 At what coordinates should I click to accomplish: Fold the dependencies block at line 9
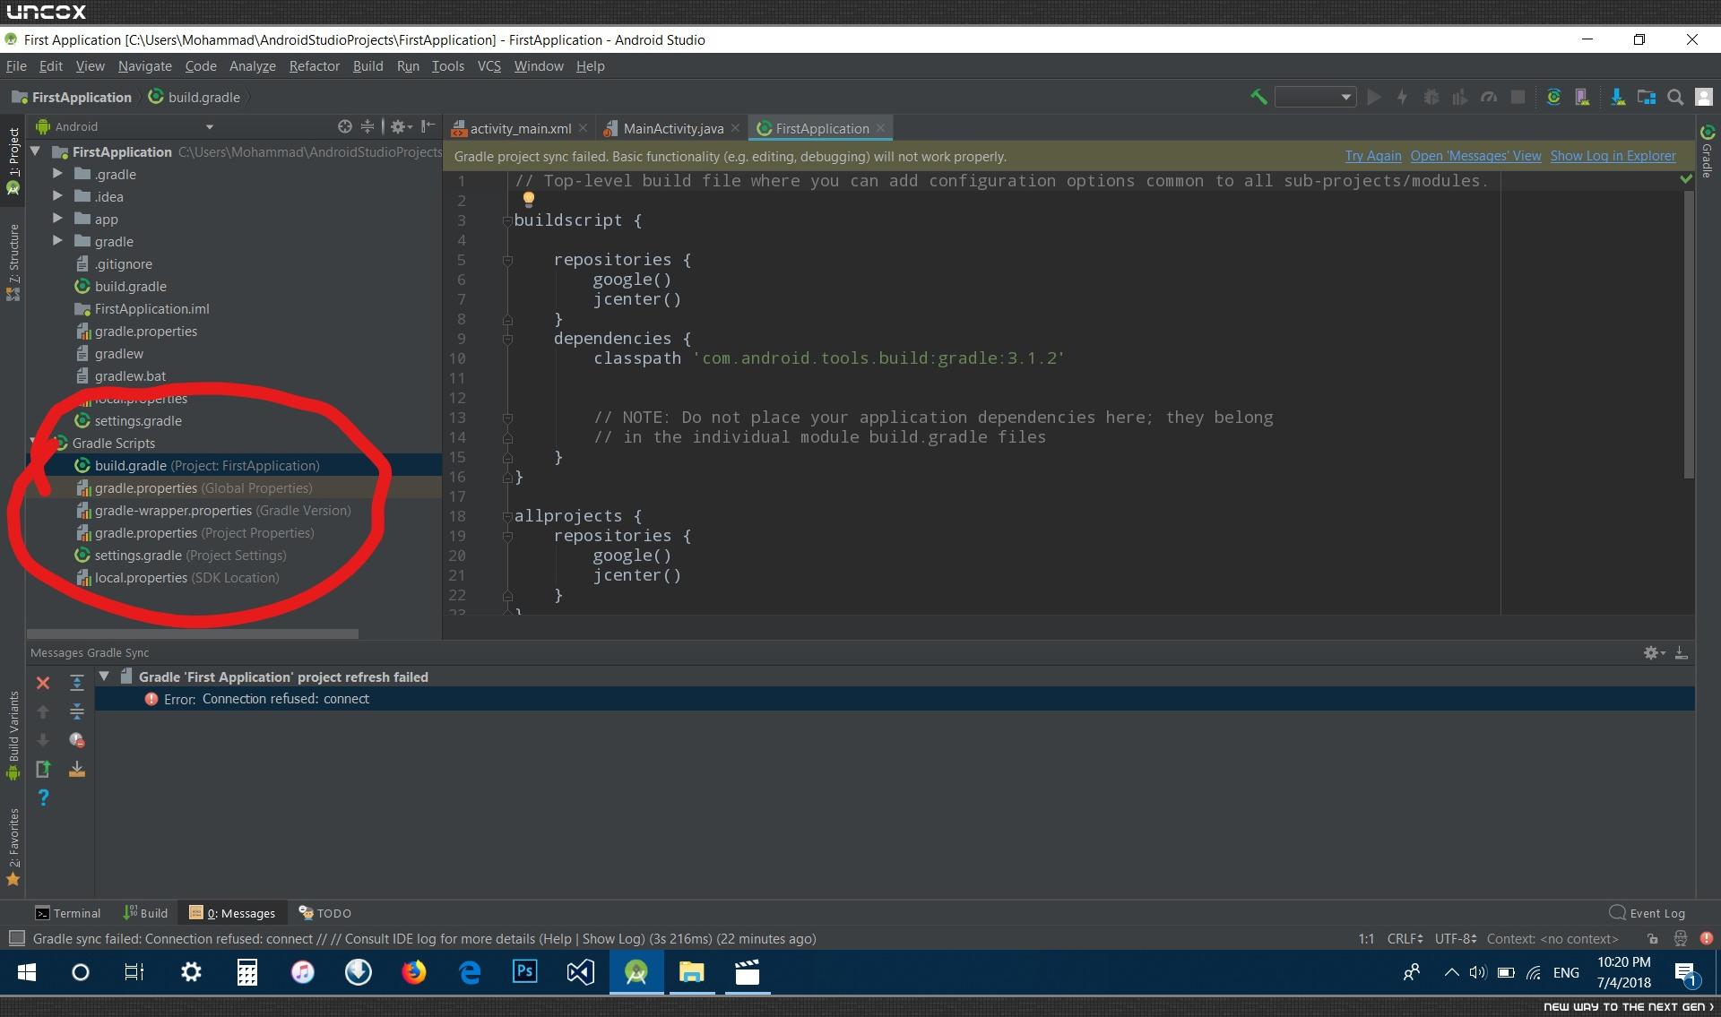(507, 339)
